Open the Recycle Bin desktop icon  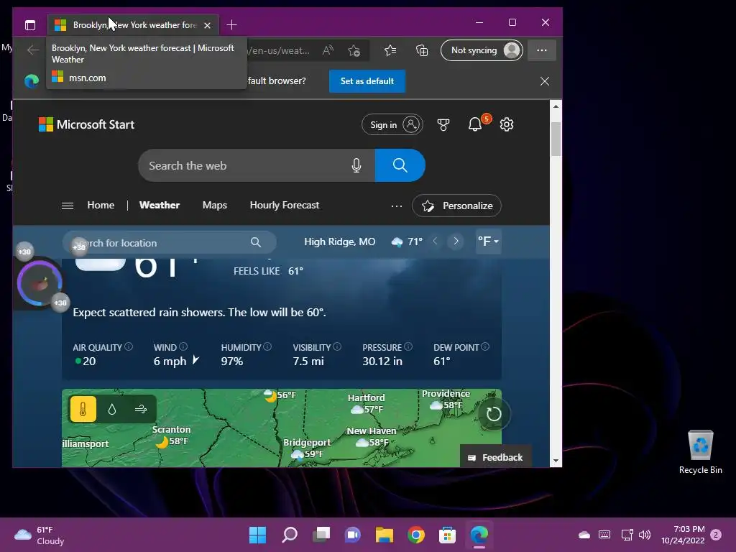tap(700, 453)
